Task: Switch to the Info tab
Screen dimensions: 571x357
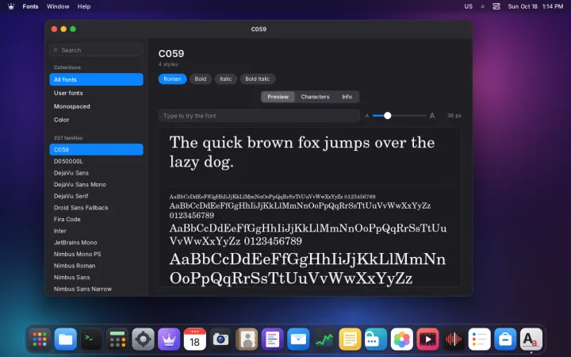Action: [347, 97]
